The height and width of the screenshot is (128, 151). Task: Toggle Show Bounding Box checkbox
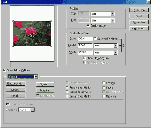(84, 58)
